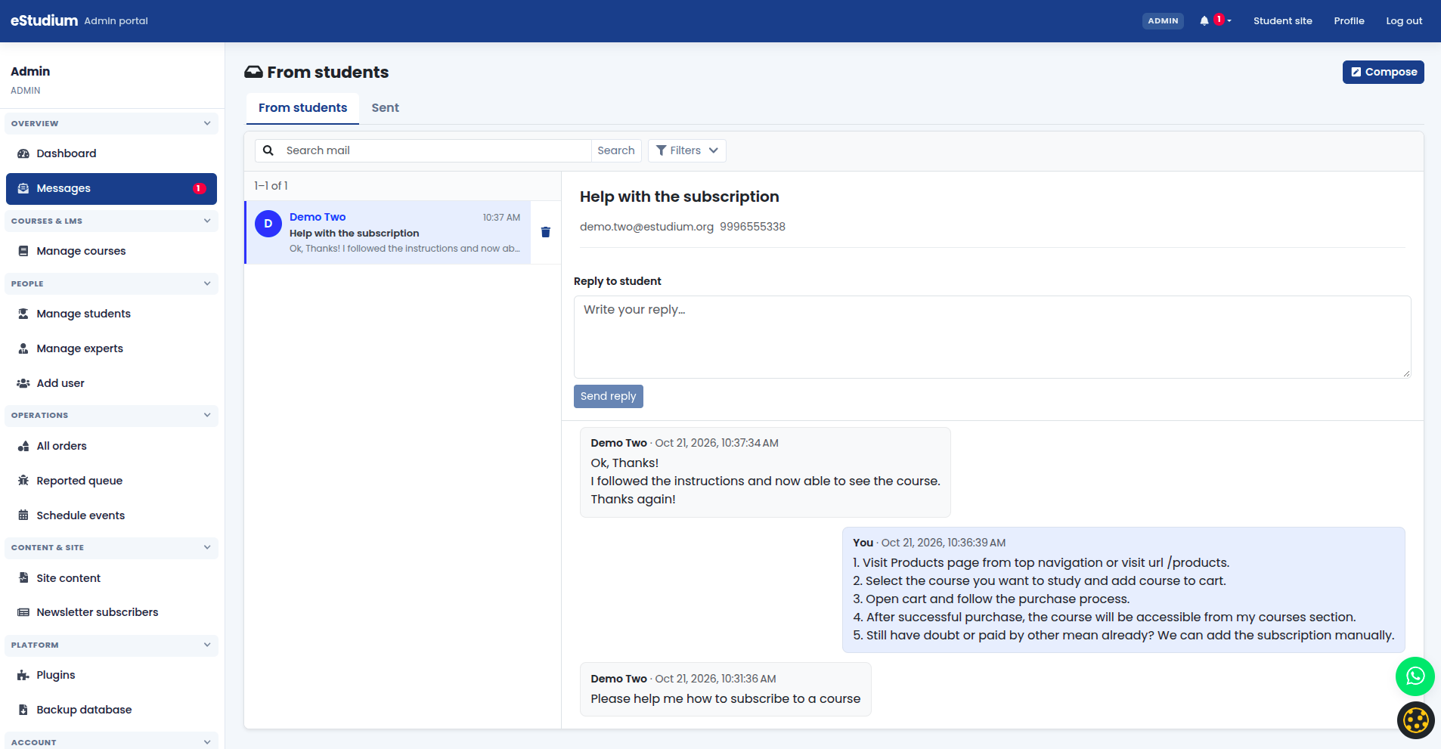Select Add user in sidebar
This screenshot has width=1441, height=749.
coord(111,383)
